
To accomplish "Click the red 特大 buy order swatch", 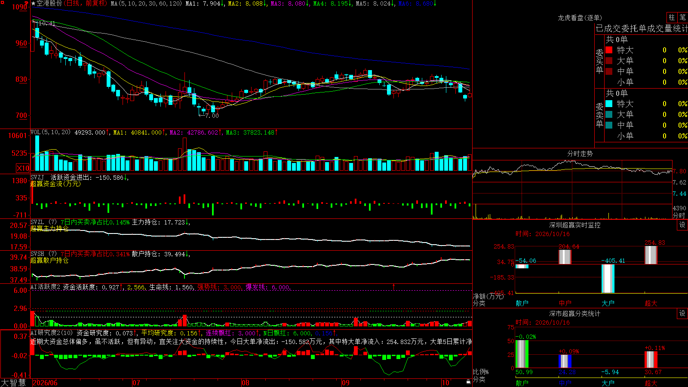I will 609,50.
